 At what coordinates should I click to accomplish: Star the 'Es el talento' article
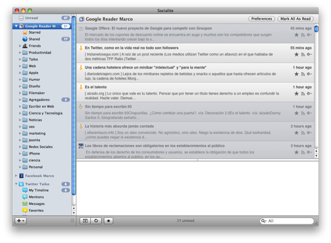[296, 94]
